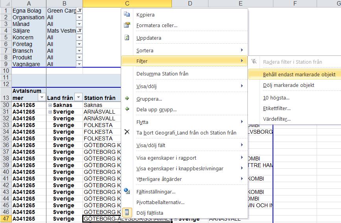Screen dimensions: 341x223
Task: Open the Koncern filter dropdown
Action: [x=79, y=37]
